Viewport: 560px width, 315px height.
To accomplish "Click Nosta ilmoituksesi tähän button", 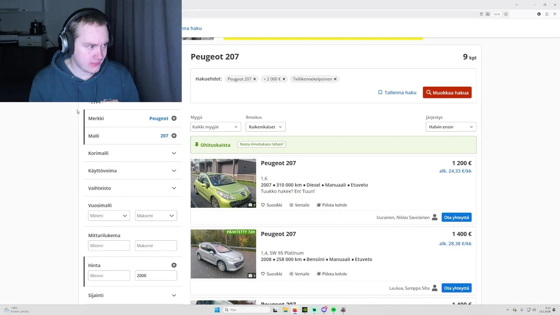I will pos(262,144).
